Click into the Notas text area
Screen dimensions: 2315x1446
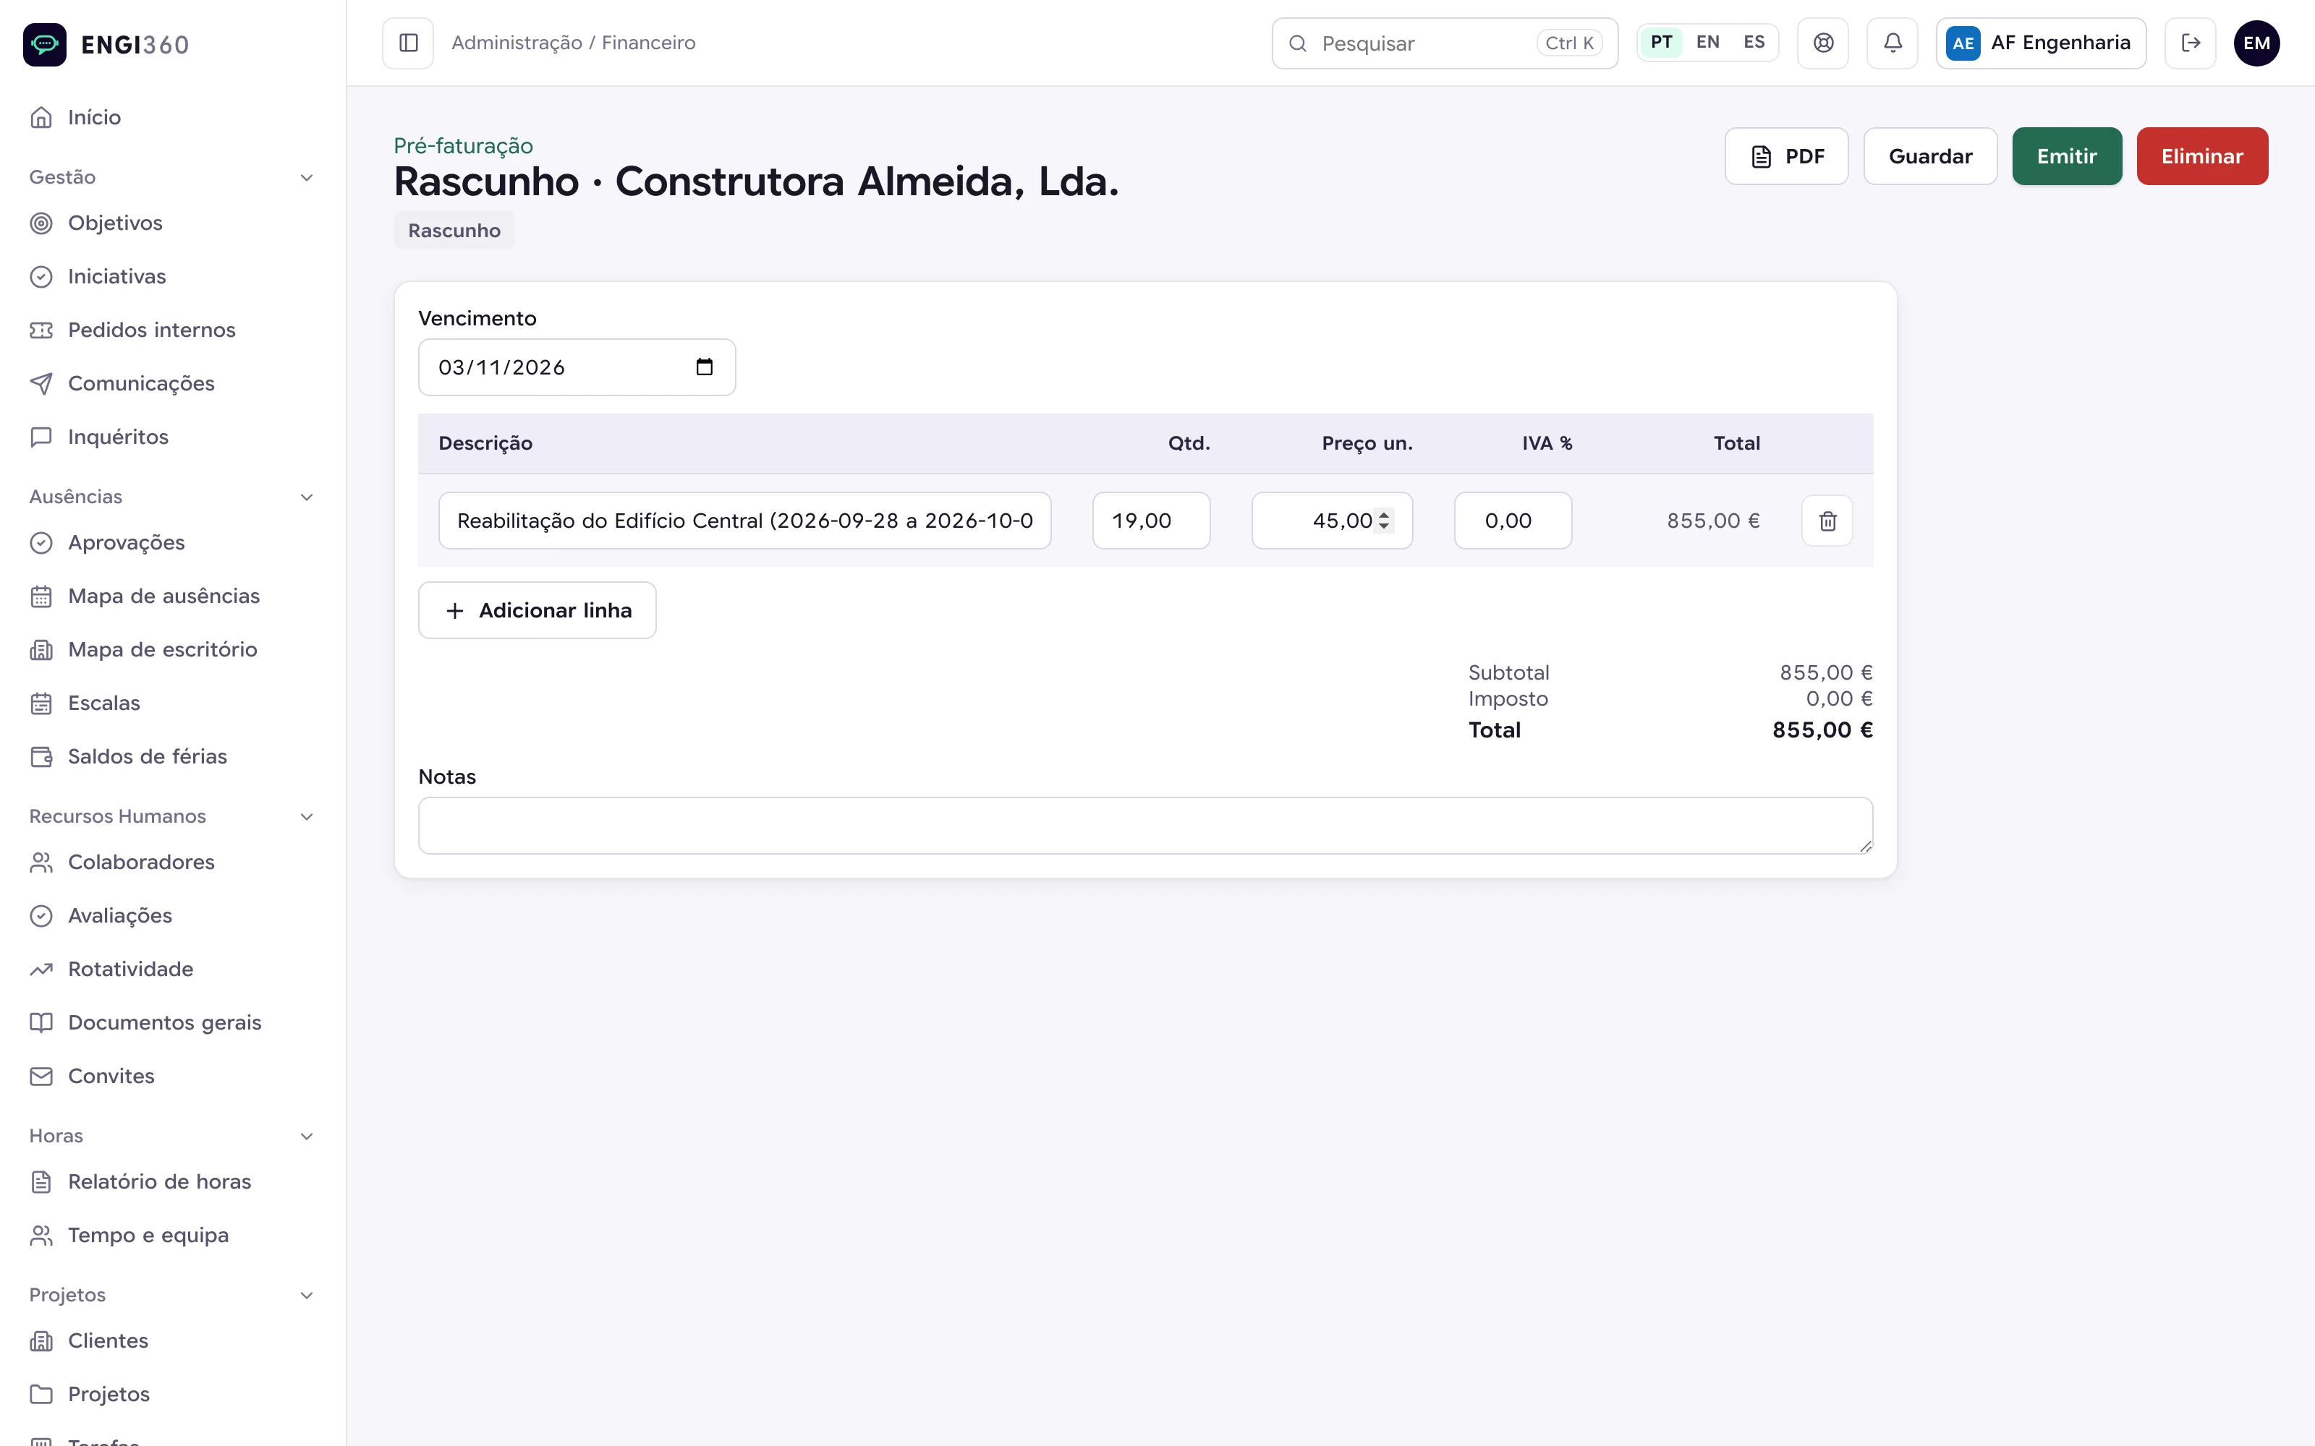(x=1145, y=826)
